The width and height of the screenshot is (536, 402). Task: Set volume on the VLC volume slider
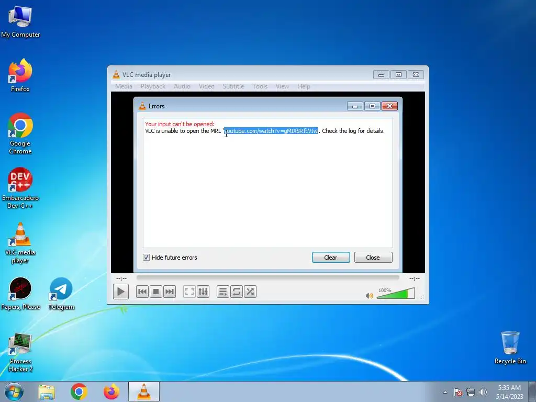(x=396, y=293)
